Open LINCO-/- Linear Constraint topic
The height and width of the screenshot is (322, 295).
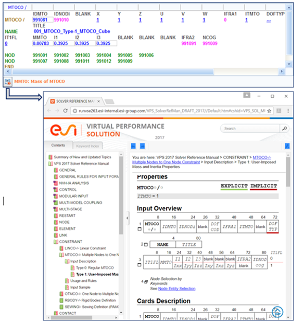85,248
